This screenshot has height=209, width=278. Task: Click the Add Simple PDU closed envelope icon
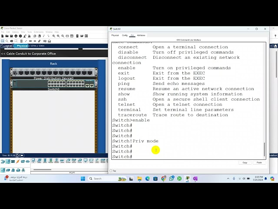click(45, 41)
